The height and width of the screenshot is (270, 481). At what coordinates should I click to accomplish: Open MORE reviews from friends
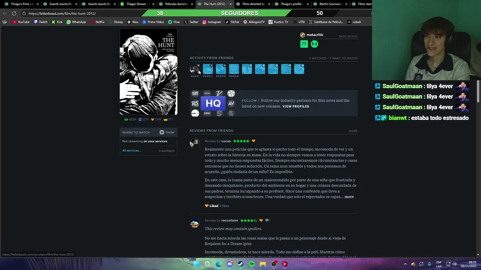point(353,131)
